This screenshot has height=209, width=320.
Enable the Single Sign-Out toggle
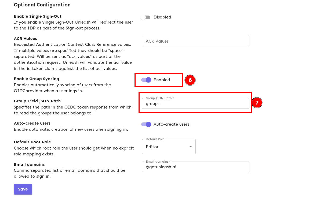(x=146, y=17)
